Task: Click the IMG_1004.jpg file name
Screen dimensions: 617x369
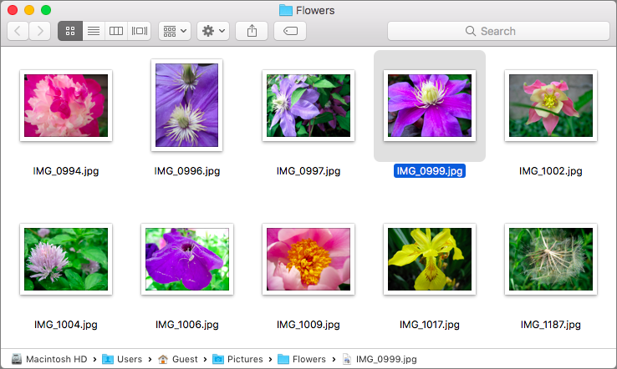Action: point(66,325)
